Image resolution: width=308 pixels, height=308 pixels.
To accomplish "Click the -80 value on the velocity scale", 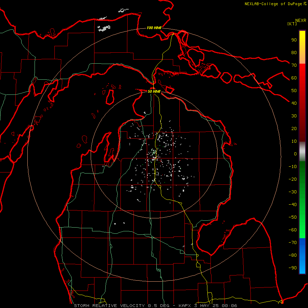I will pos(293,255).
